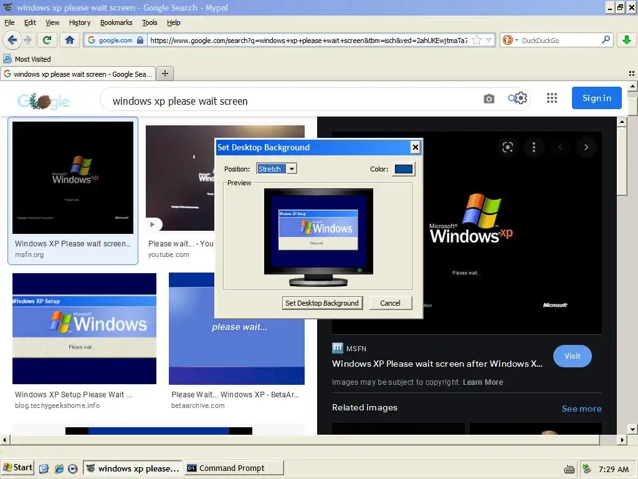Open the Windows XP Setup Please Wait thumbnail

tap(84, 329)
